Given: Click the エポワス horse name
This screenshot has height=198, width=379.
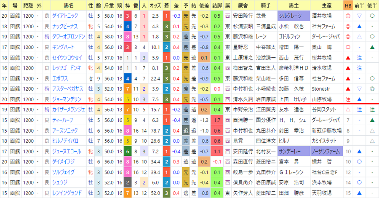Looking at the screenshot, I should pyautogui.click(x=60, y=79).
